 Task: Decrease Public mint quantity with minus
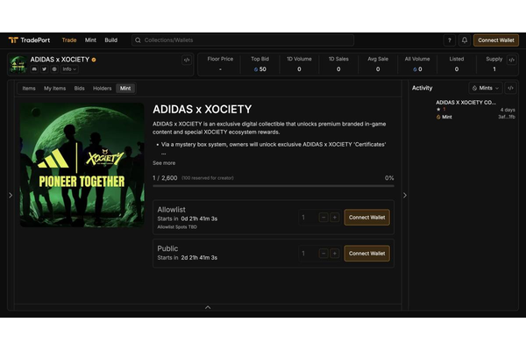[x=323, y=254]
